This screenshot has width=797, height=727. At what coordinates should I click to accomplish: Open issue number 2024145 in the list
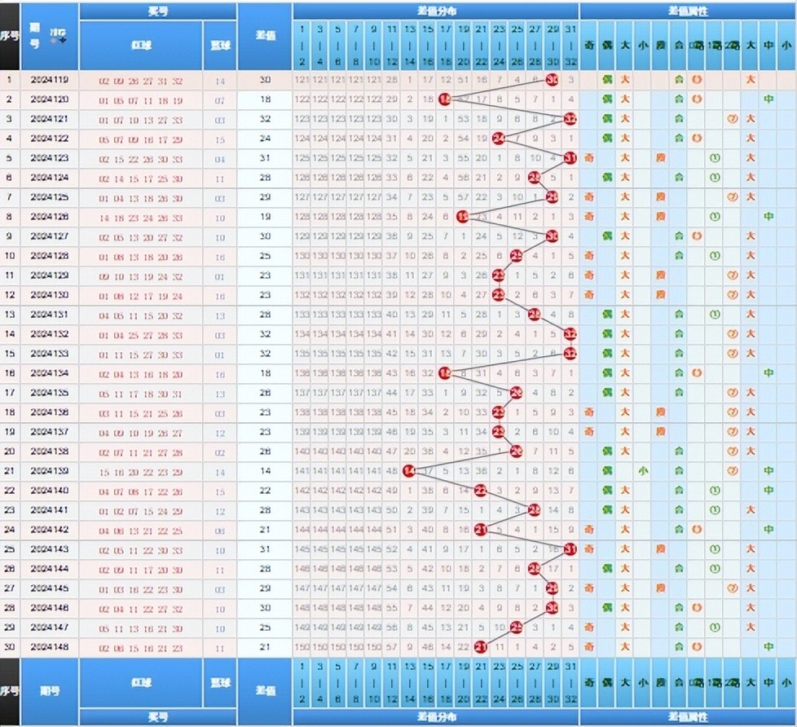(x=49, y=588)
